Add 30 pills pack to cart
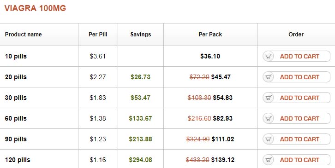335x168 pixels. coord(296,98)
